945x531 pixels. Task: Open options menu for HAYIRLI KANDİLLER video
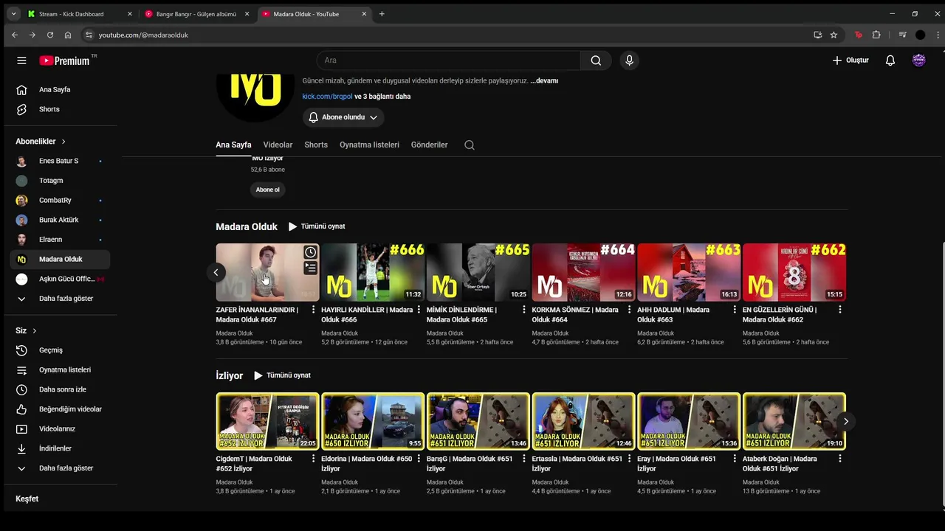point(419,310)
